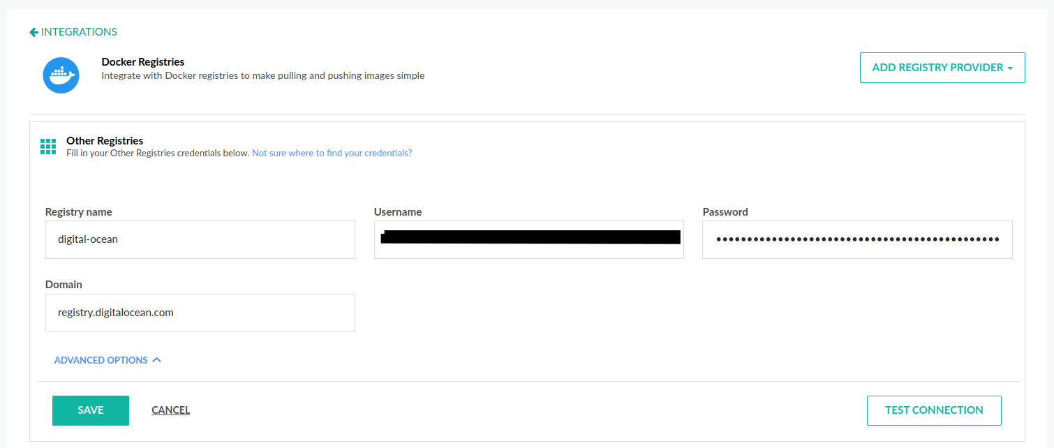Click the back arrow beside INTEGRATIONS

[34, 32]
